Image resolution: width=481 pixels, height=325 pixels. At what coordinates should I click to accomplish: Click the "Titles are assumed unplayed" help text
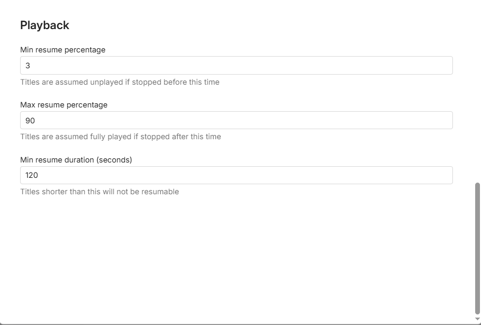coord(120,82)
